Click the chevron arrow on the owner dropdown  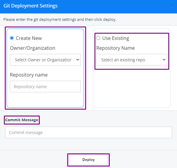coord(78,60)
